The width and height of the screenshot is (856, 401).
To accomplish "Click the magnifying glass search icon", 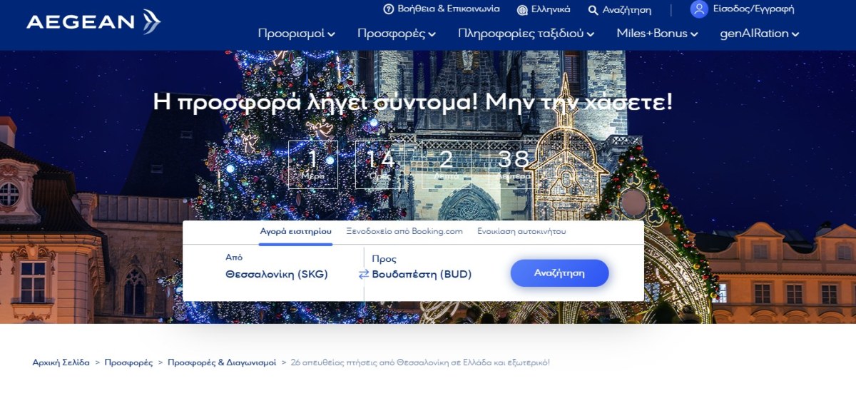I will (x=593, y=10).
